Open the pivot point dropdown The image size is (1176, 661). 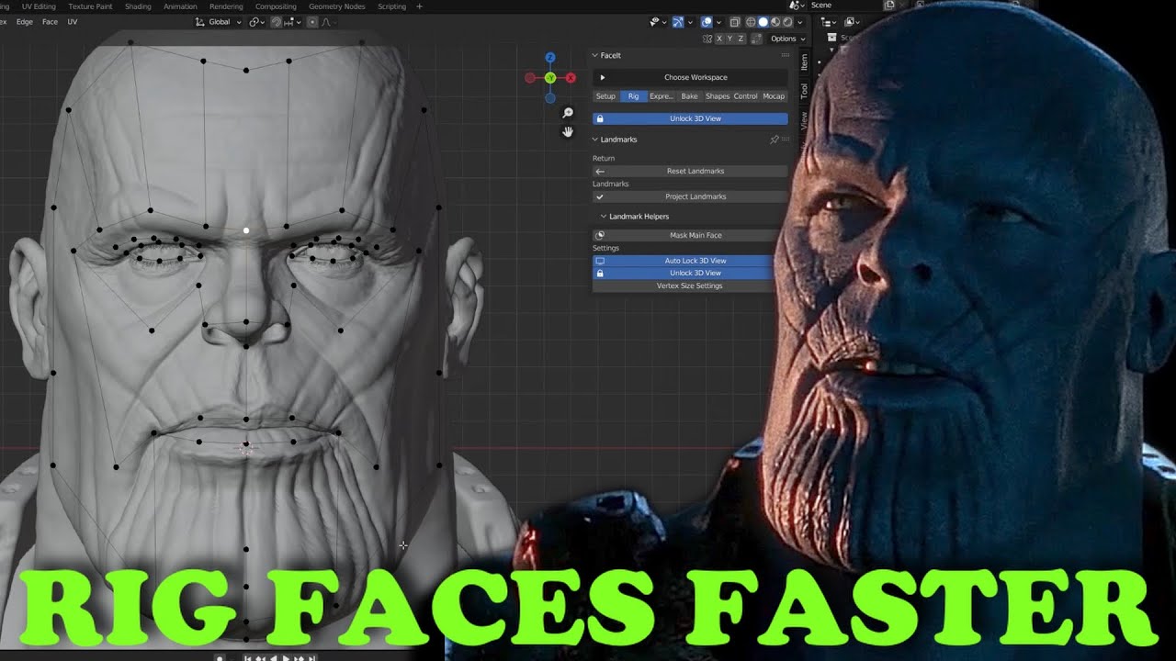(257, 22)
